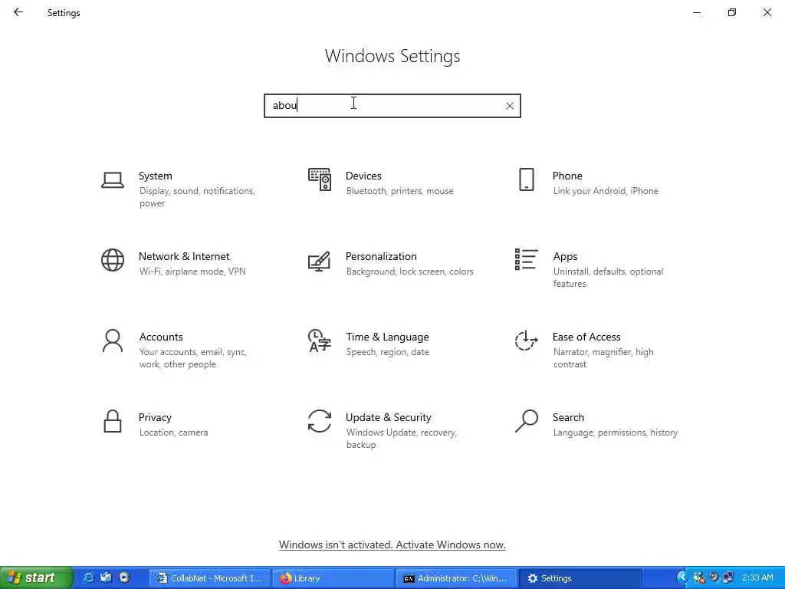The image size is (785, 589).
Task: Open the Phone category title
Action: [567, 176]
